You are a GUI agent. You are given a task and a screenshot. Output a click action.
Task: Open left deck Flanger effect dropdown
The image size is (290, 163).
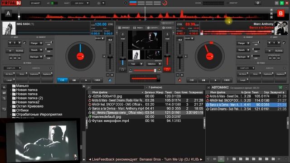(x=36, y=43)
